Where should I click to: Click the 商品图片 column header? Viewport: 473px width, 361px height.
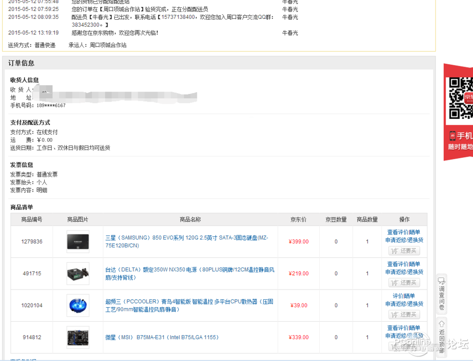click(78, 220)
